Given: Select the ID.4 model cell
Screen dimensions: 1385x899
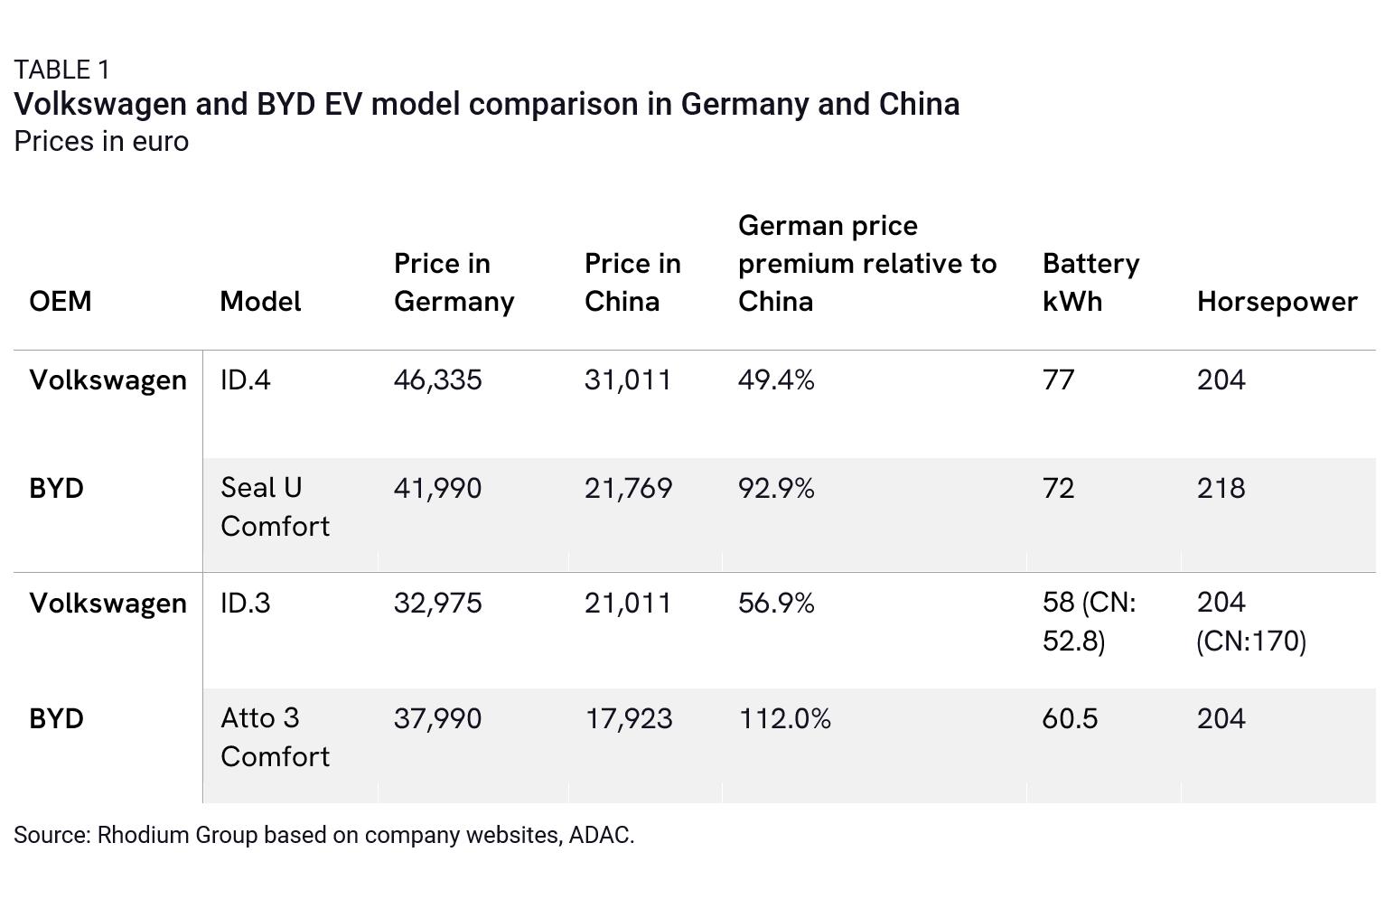Looking at the screenshot, I should (x=246, y=379).
